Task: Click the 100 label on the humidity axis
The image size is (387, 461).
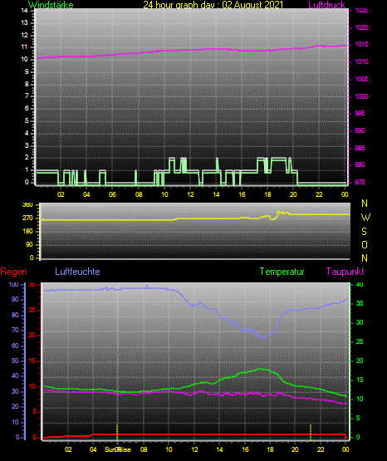Action: coord(13,285)
